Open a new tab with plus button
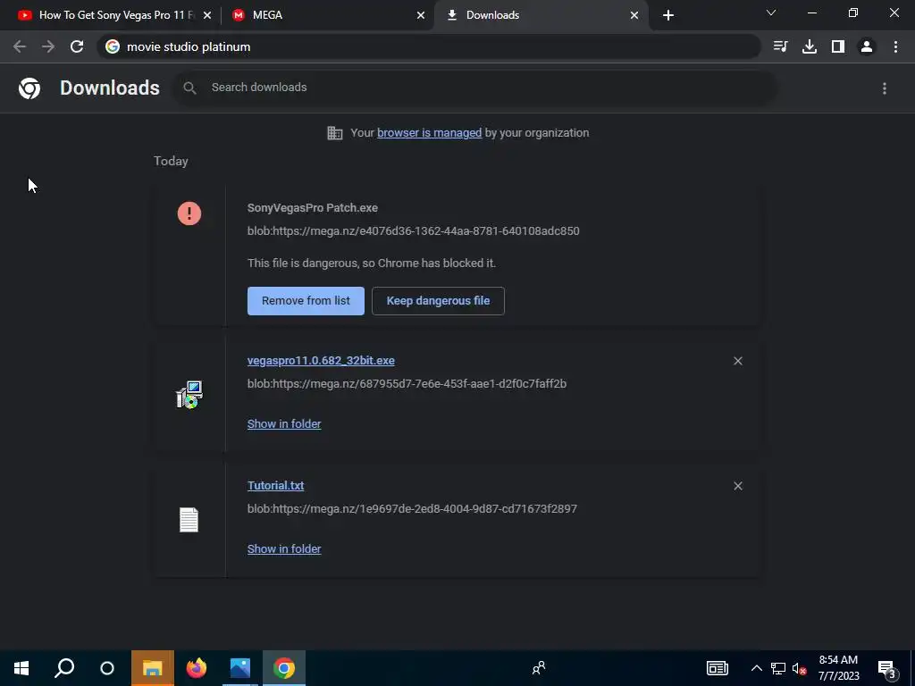 (668, 15)
